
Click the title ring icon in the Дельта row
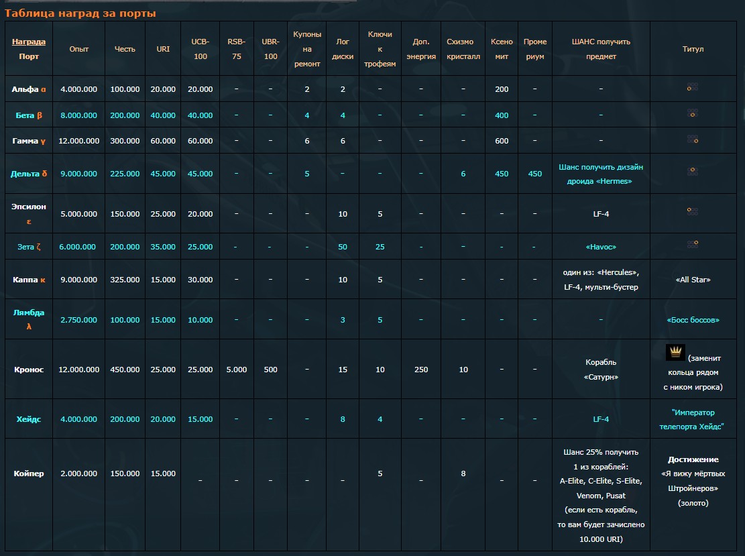click(693, 171)
